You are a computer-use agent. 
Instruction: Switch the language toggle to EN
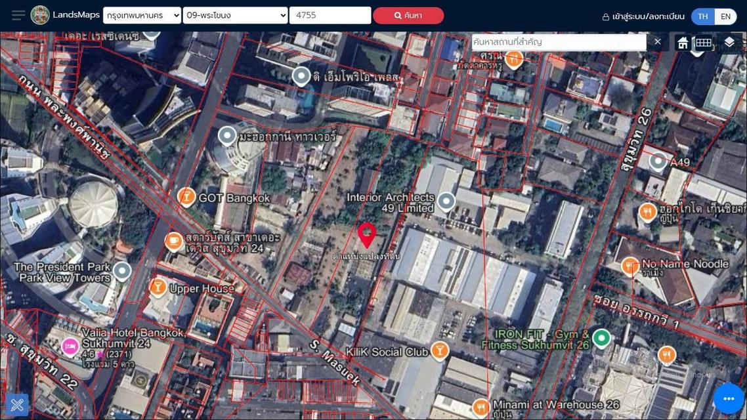tap(725, 16)
